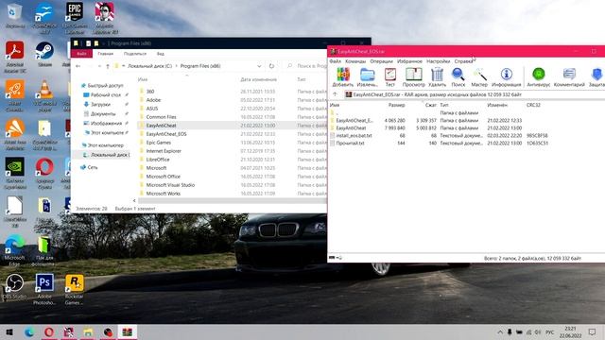Click the WinRAR icon in taskbar
This screenshot has height=340, width=605.
(x=127, y=331)
